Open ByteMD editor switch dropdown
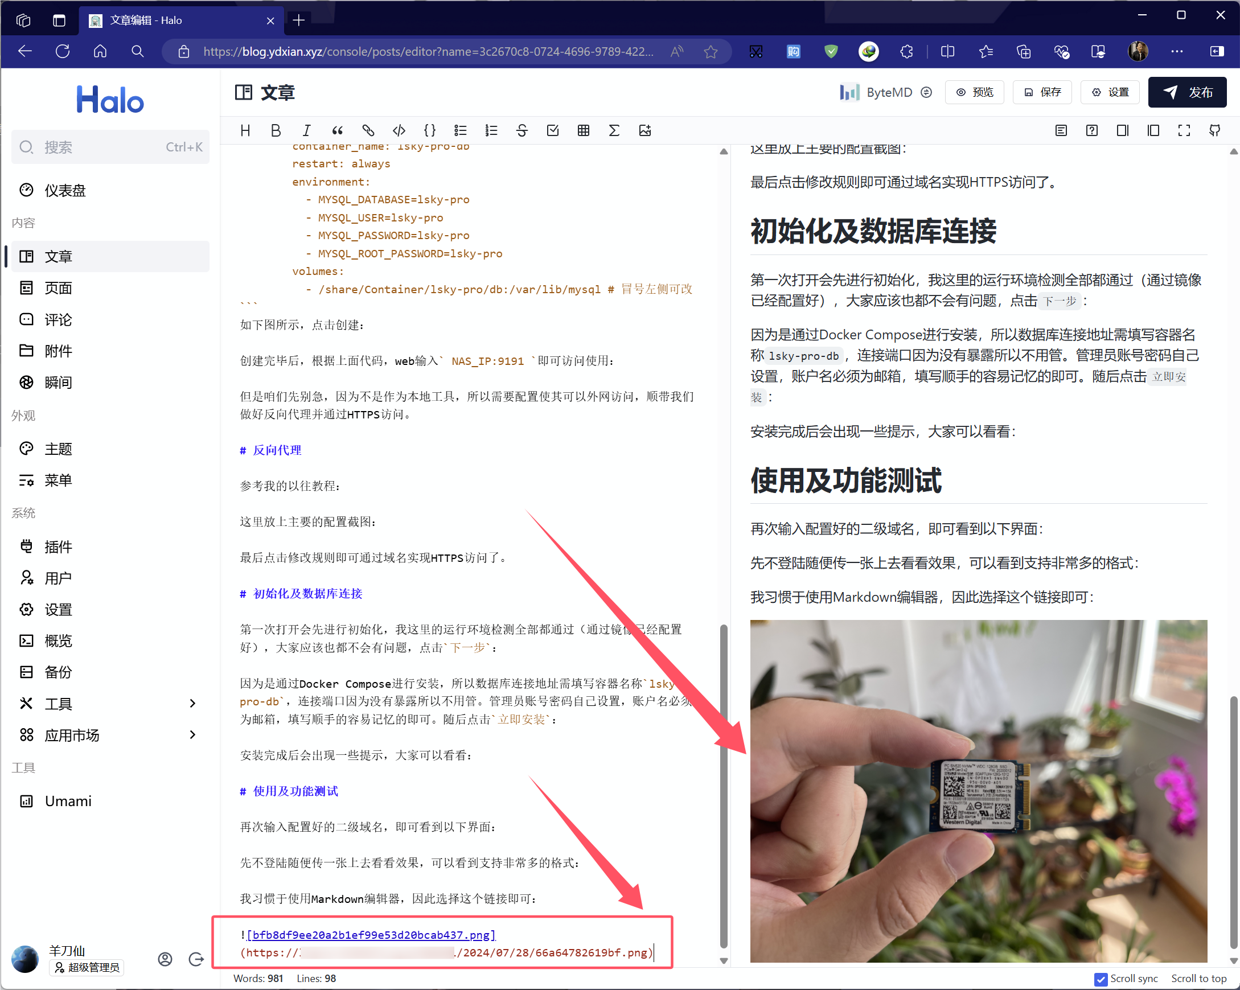The width and height of the screenshot is (1240, 990). coord(926,92)
